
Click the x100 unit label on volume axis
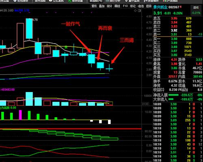[x=145, y=104]
